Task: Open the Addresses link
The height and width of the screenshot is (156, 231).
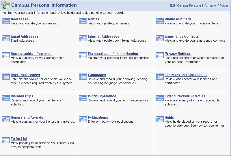Action: 20,19
